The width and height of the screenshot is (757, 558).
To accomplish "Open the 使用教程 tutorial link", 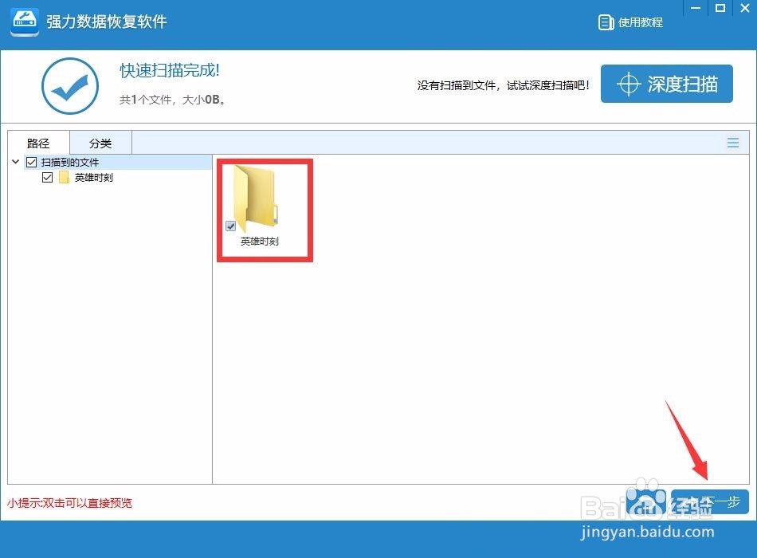I will pos(637,22).
